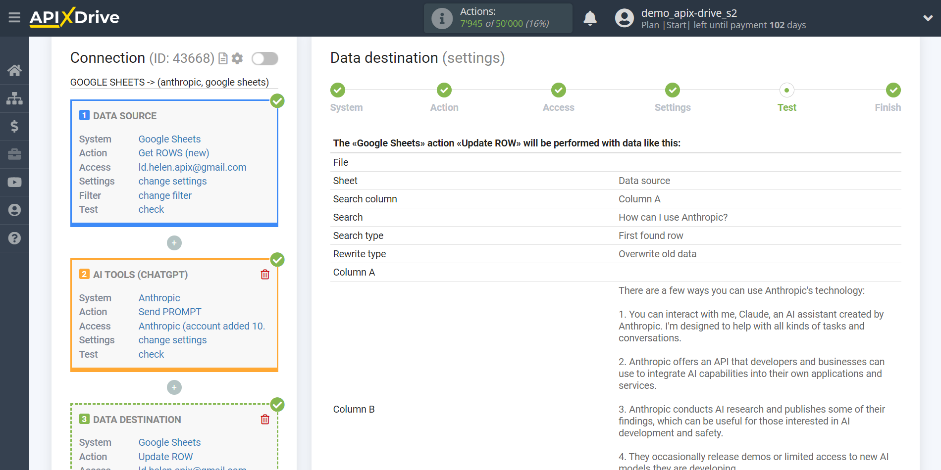Click the 'Column A' search column value
The image size is (941, 470).
tap(639, 199)
